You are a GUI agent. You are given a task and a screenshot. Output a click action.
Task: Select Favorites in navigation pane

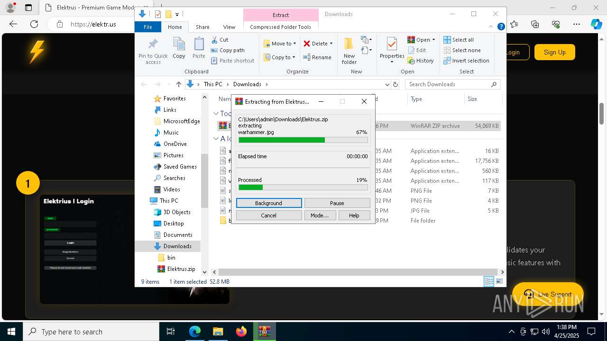(175, 99)
